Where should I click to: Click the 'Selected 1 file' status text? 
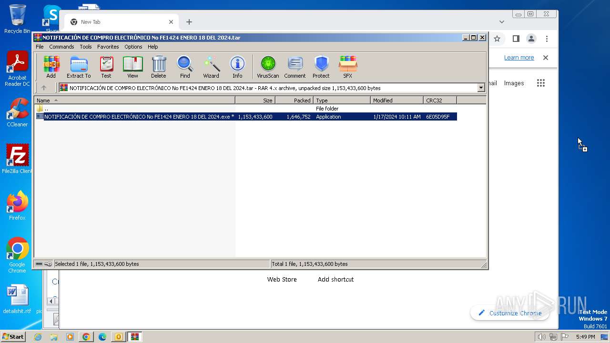pos(97,264)
